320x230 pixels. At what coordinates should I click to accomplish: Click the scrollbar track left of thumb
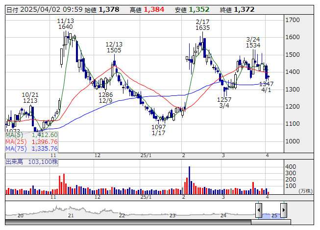point(128,222)
